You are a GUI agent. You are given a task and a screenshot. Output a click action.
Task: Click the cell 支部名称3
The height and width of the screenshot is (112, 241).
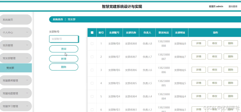(131, 110)
